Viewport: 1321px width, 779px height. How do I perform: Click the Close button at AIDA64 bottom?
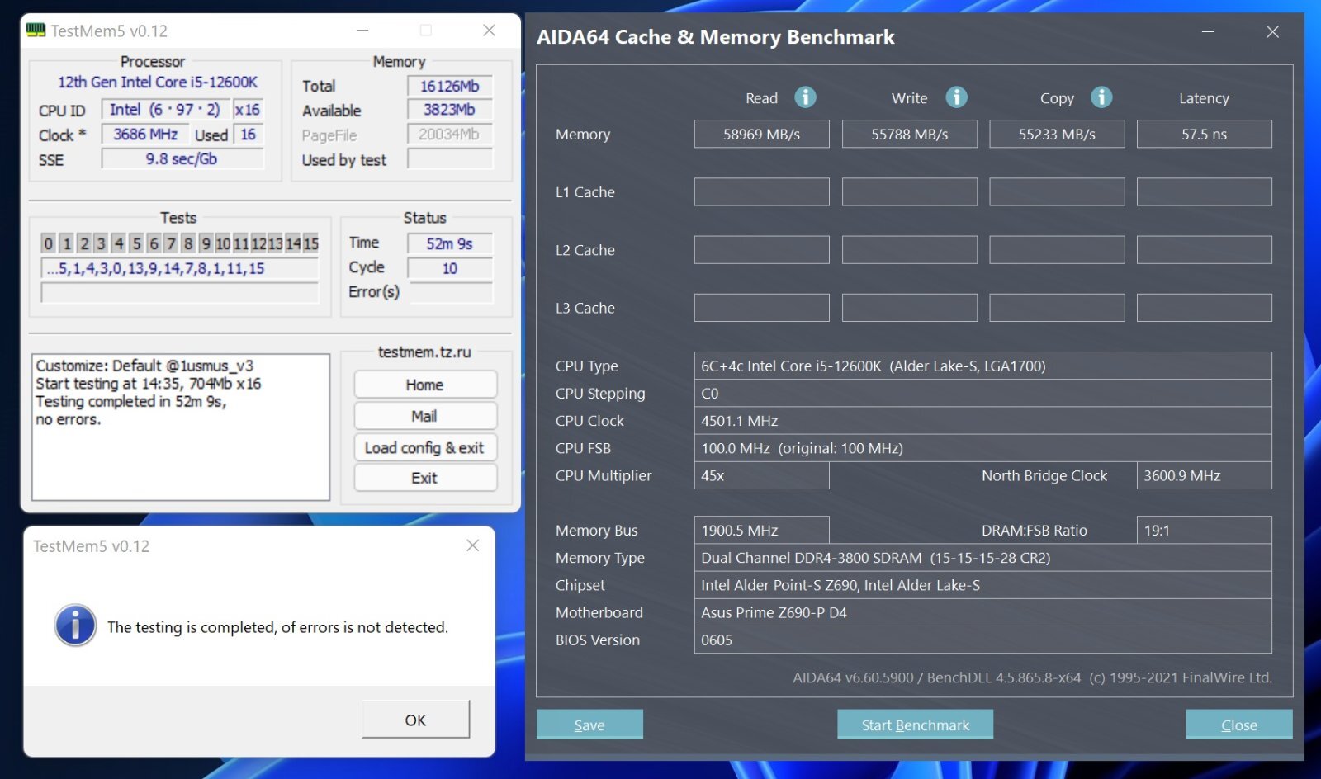point(1239,725)
